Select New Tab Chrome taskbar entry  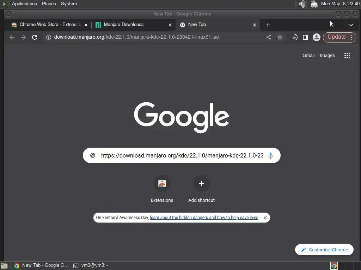point(41,265)
